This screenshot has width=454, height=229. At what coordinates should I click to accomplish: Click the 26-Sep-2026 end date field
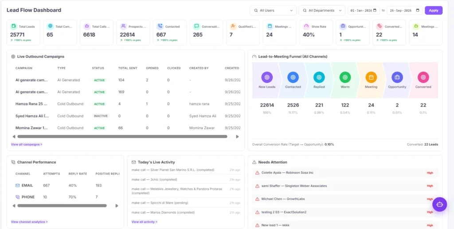[404, 11]
